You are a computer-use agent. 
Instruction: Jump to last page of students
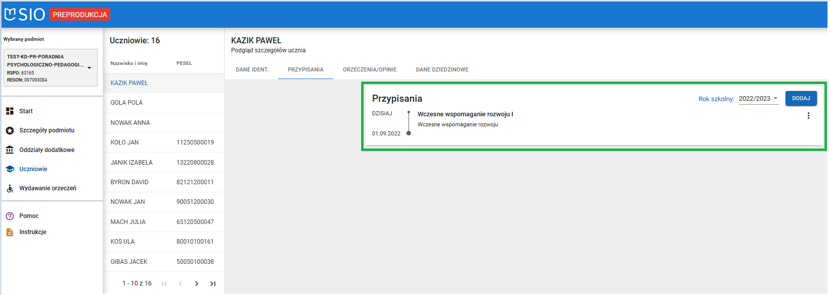tap(213, 284)
